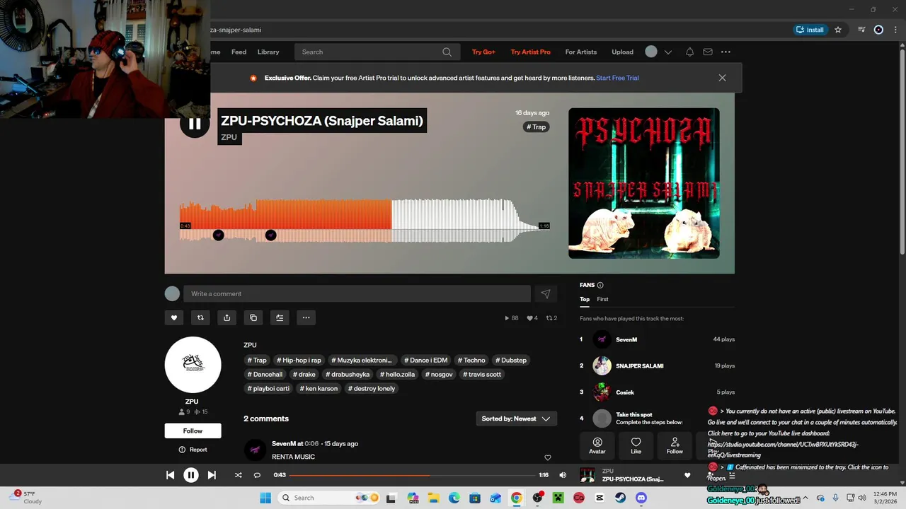
Task: Select the Top fans tab
Action: (x=585, y=299)
